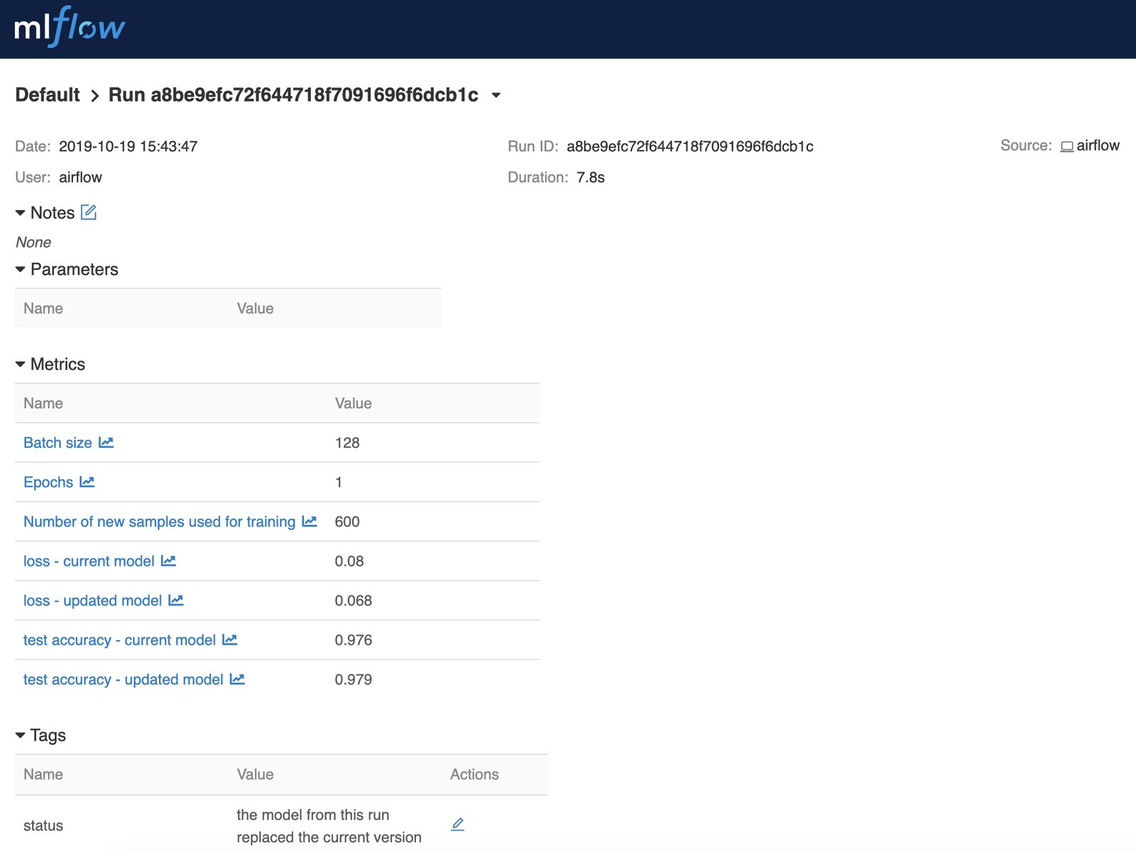1136x853 pixels.
Task: Click chart icon for loss - current model
Action: click(168, 561)
